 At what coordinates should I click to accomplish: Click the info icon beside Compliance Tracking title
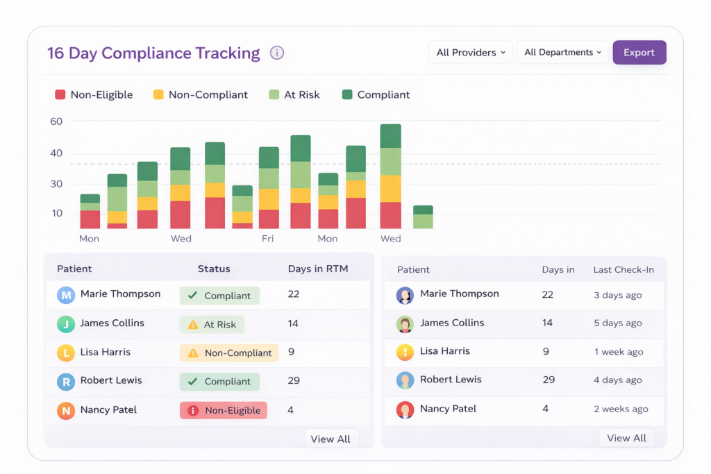(277, 53)
